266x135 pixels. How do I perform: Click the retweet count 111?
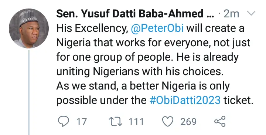click(136, 122)
